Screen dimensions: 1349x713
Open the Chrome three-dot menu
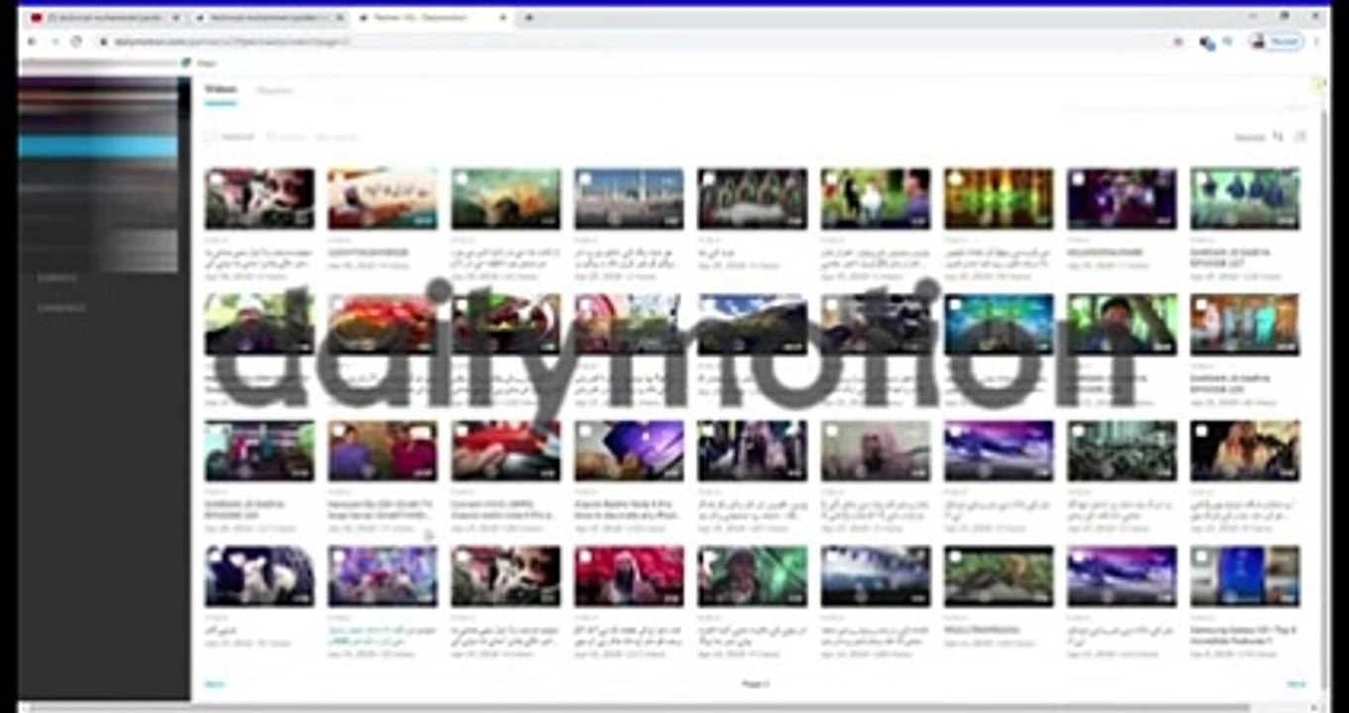tap(1316, 42)
